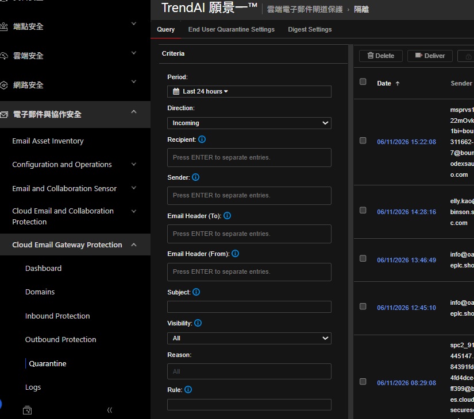Screen dimensions: 474x419
Task: Check the row dated 06/11/2026 08:29:08
Action: click(363, 382)
